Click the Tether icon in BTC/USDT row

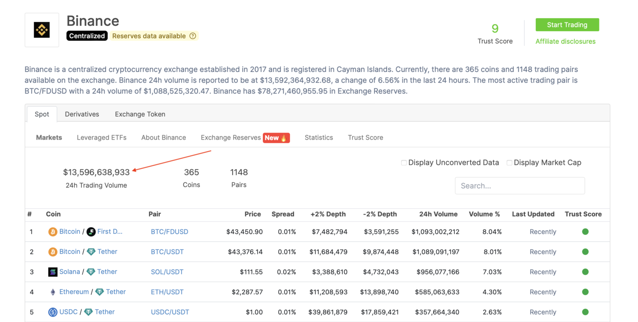tap(91, 252)
